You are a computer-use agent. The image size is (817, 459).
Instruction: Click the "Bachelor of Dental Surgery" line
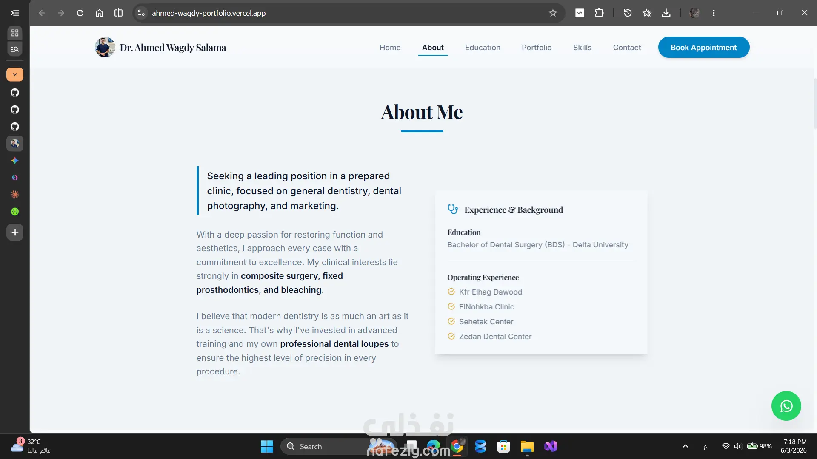pyautogui.click(x=538, y=245)
